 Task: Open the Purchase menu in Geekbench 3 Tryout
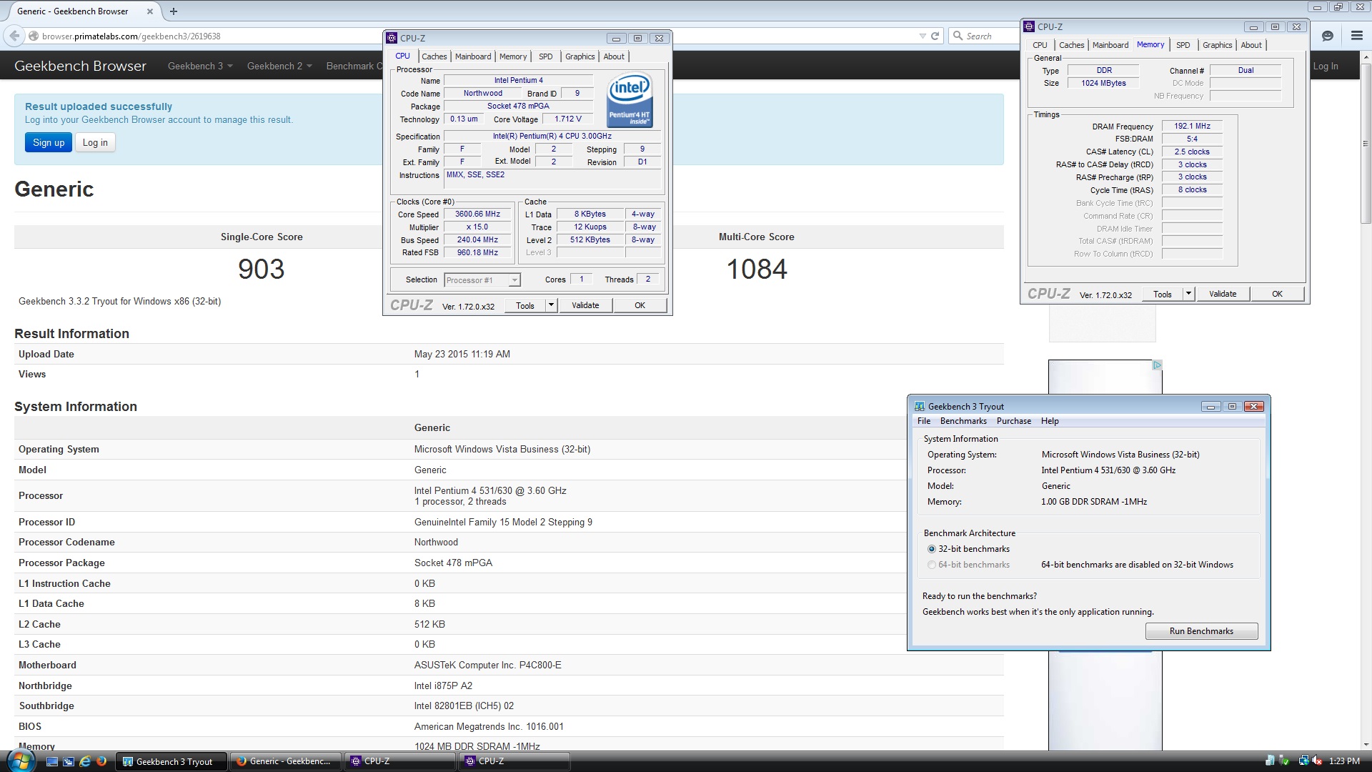[x=1014, y=421]
